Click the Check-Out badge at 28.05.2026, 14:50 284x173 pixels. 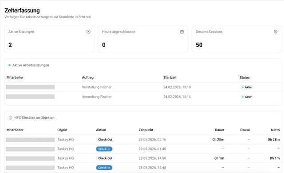point(105,158)
